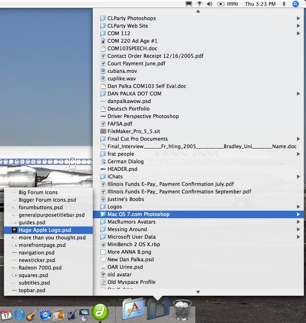
Task: Click the OAR Urine.psd thumbnail icon
Action: coord(103,267)
